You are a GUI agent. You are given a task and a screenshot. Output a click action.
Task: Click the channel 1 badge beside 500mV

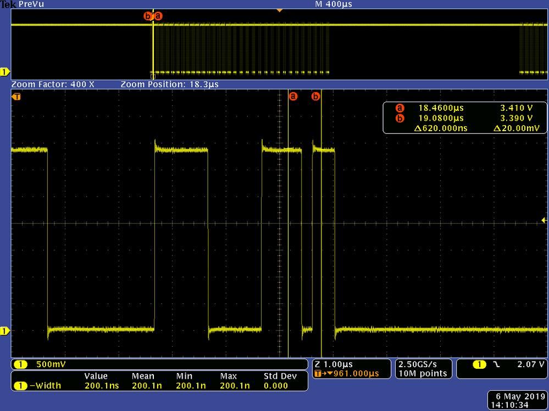pos(21,365)
